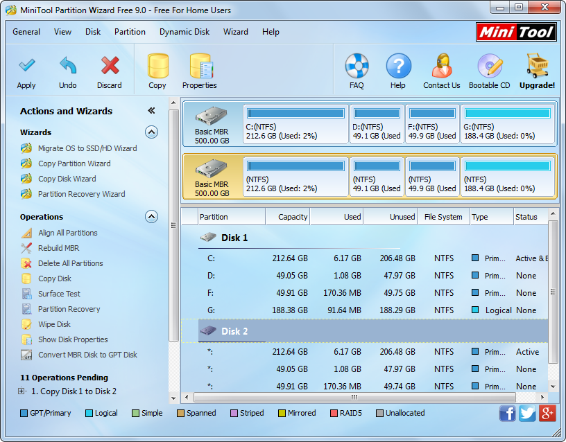Select Disk 1 header row
Image resolution: width=566 pixels, height=442 pixels.
[365, 238]
